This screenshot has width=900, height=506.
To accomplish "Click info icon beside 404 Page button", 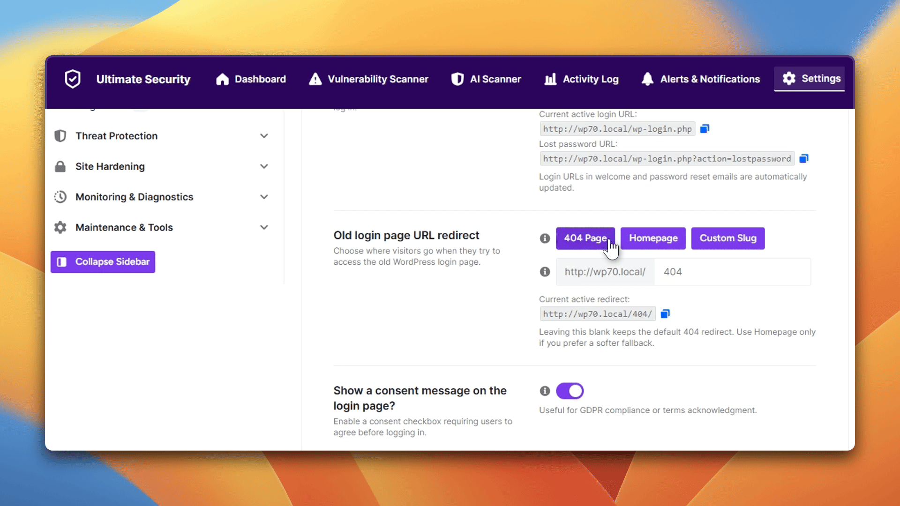I will click(545, 238).
